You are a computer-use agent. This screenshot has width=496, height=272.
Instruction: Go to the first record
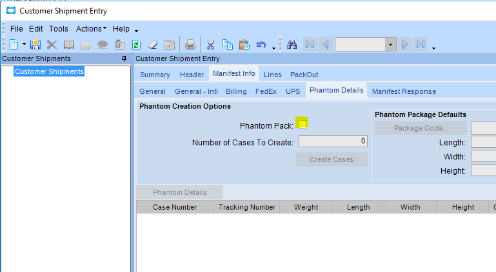point(310,44)
